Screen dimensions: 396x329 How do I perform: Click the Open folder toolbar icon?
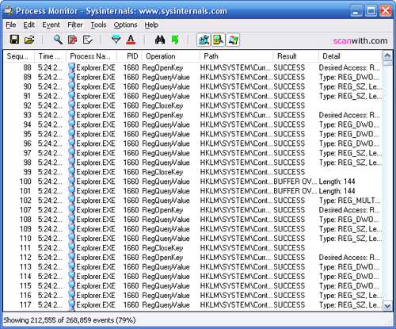[x=29, y=40]
